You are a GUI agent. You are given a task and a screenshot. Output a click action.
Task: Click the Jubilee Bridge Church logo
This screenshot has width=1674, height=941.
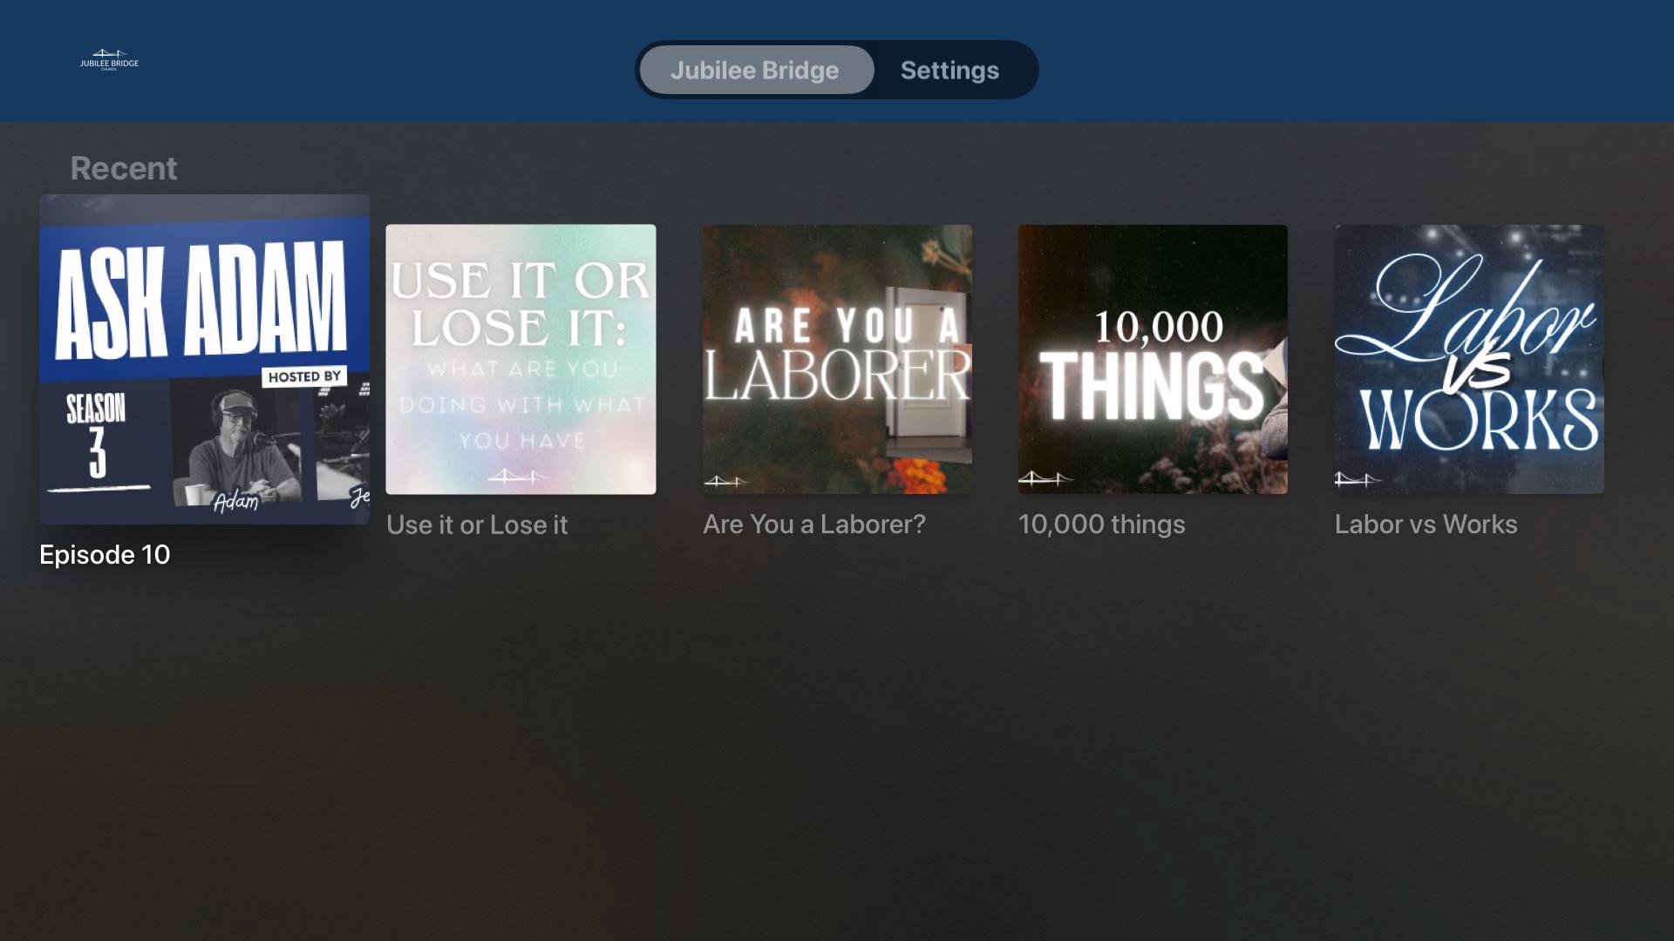[x=110, y=60]
